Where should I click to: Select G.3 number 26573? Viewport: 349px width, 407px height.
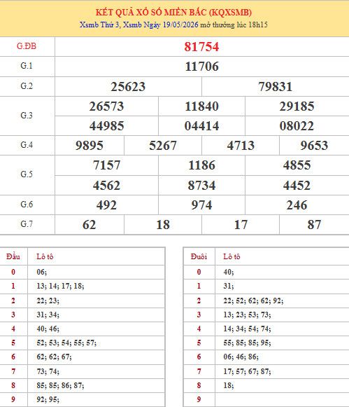[106, 106]
